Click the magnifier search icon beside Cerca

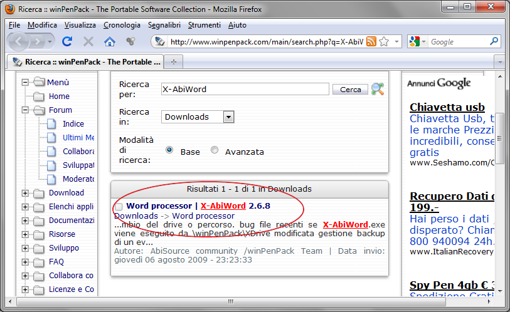(378, 89)
